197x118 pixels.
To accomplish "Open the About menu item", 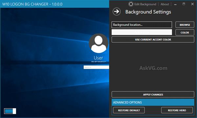I will point(165,4).
